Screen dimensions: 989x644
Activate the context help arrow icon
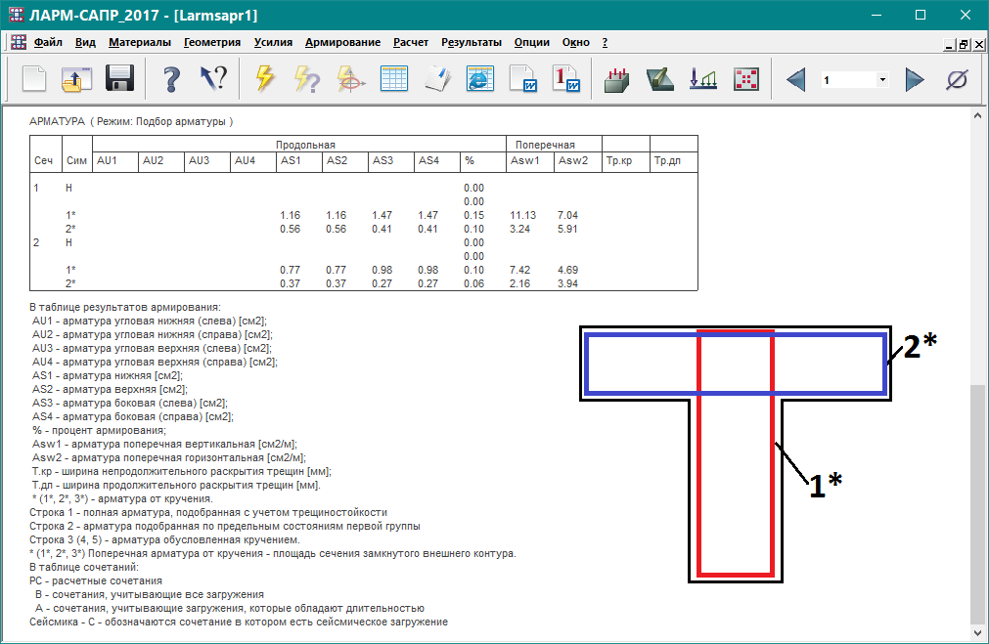pos(213,79)
